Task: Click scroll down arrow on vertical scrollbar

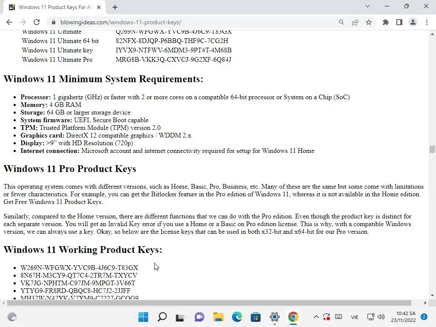Action: [432, 295]
